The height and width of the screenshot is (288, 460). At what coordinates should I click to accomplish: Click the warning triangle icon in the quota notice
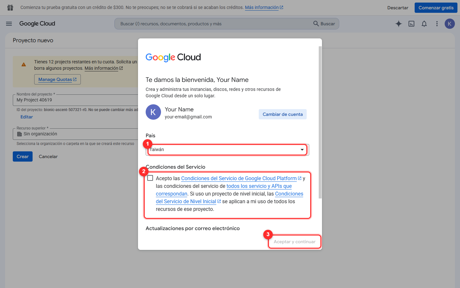click(x=24, y=65)
